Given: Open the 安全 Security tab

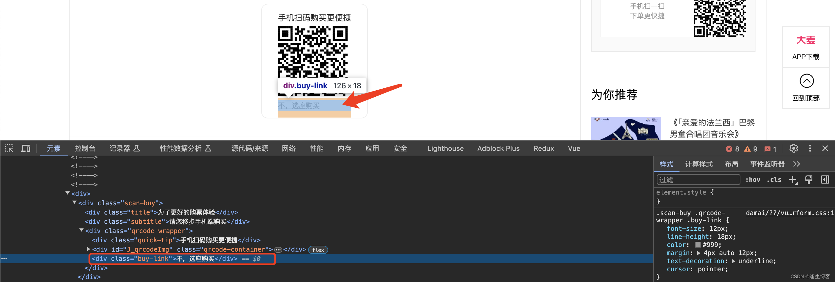Looking at the screenshot, I should pyautogui.click(x=400, y=149).
